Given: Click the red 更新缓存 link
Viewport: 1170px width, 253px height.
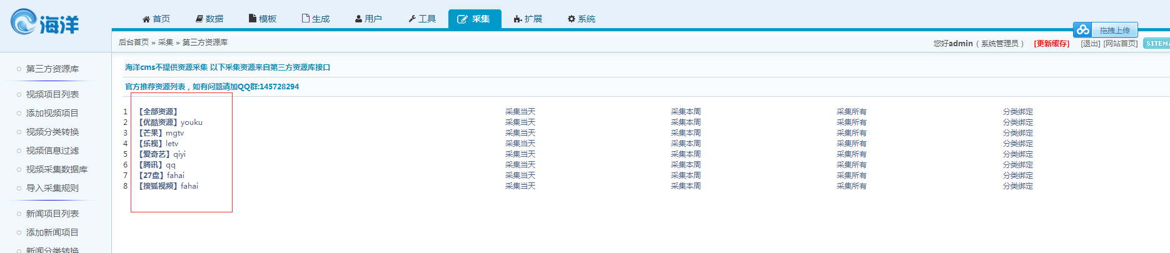Looking at the screenshot, I should click(1052, 44).
